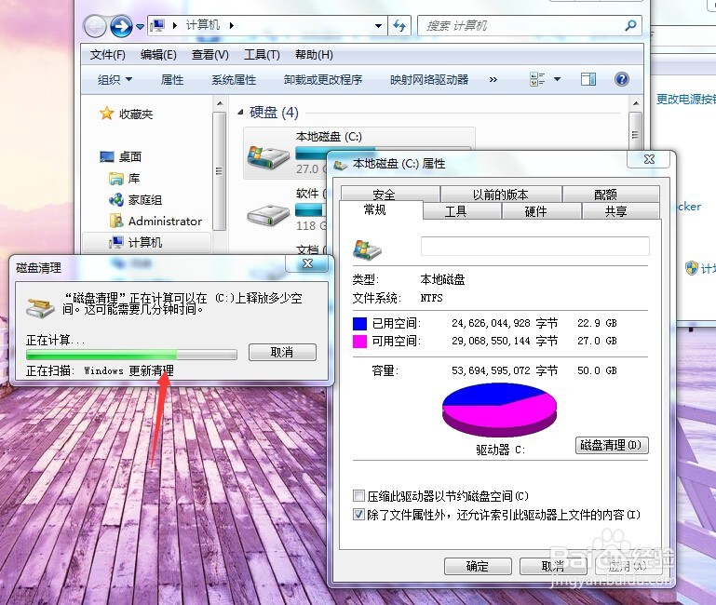
Task: Click the disk usage pie chart
Action: click(500, 410)
